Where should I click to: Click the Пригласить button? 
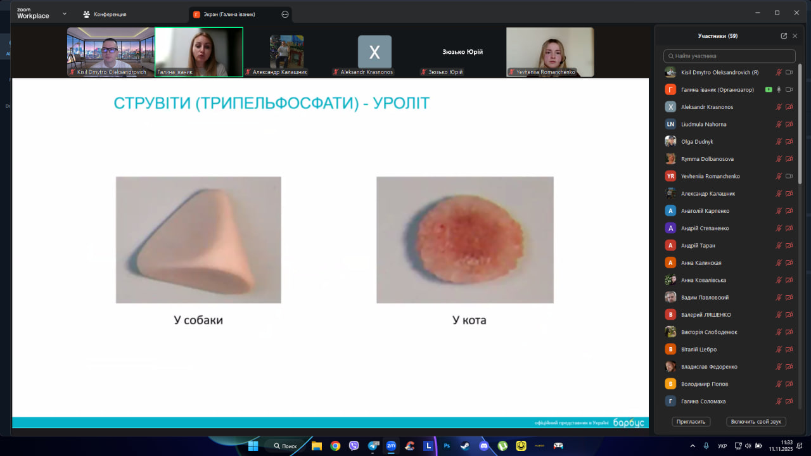[691, 422]
